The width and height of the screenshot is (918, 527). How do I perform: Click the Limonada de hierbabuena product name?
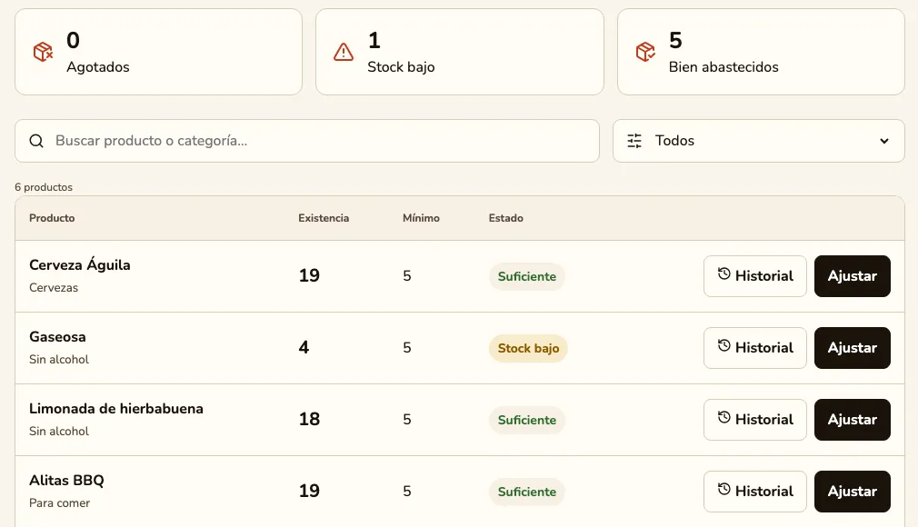coord(116,409)
